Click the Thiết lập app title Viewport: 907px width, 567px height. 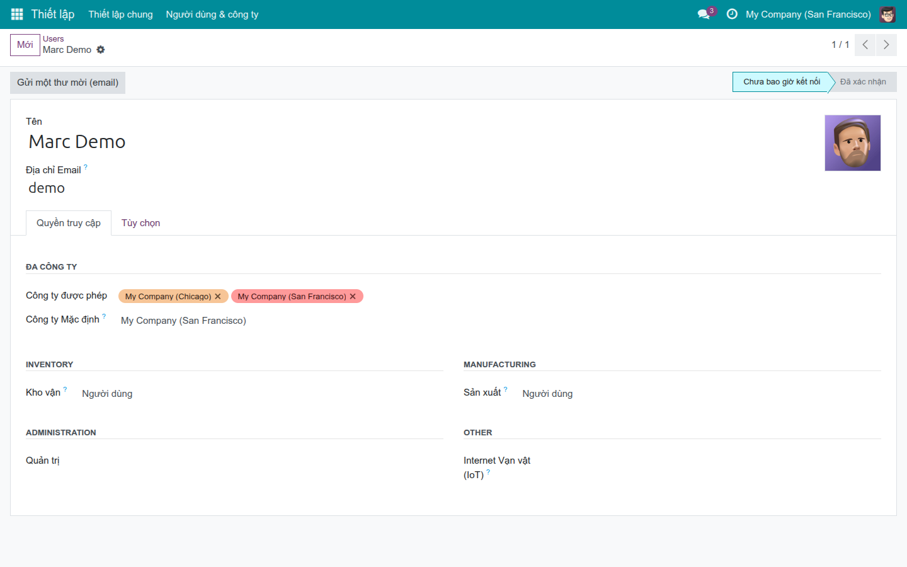click(53, 14)
